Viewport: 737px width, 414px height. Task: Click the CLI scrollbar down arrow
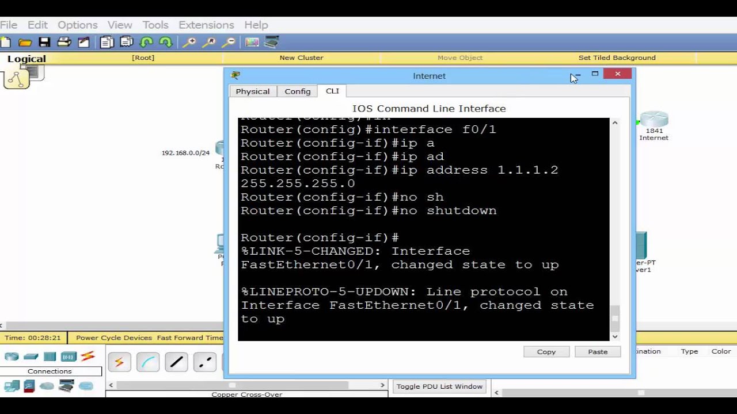pos(615,336)
